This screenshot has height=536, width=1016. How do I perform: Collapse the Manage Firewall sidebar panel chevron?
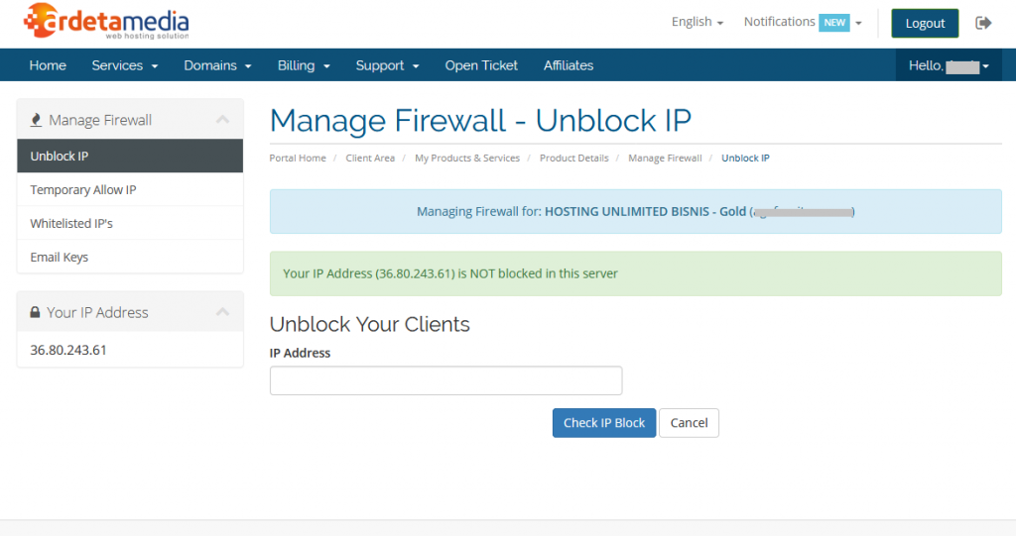[222, 120]
